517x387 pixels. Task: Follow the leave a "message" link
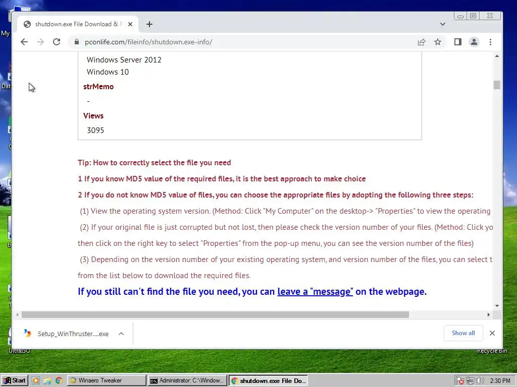click(315, 292)
